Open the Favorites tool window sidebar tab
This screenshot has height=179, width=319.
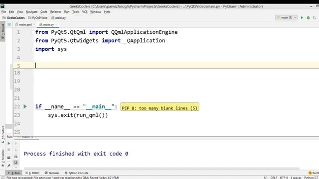tap(2, 158)
